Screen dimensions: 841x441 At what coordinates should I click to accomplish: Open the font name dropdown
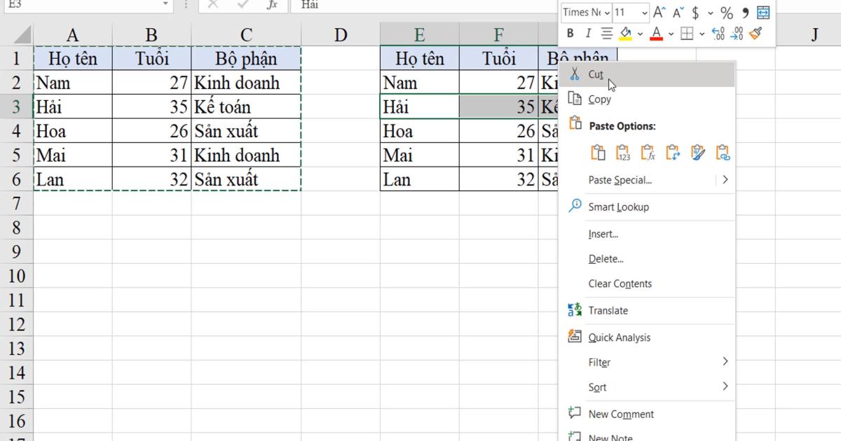click(606, 12)
